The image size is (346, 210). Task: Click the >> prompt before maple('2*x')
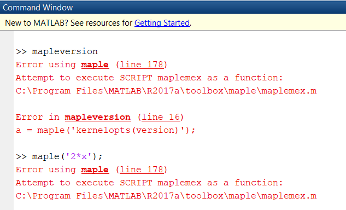(x=21, y=157)
